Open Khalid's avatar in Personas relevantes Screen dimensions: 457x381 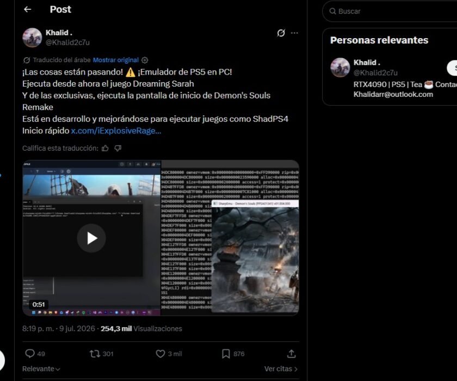click(340, 67)
